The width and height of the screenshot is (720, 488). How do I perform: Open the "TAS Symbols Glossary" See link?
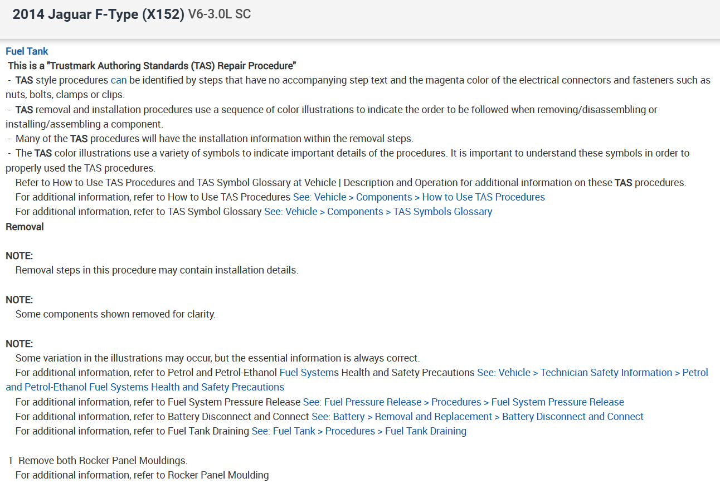378,212
